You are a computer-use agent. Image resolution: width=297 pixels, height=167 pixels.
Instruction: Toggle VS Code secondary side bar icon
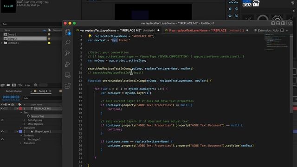[x=283, y=23]
